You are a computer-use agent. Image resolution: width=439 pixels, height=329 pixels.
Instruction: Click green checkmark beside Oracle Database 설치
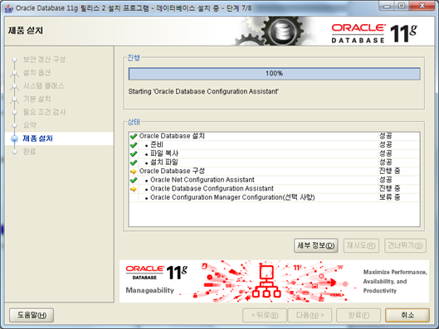tap(134, 137)
